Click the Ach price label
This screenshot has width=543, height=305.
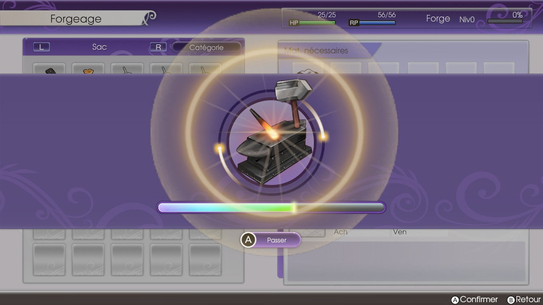click(x=341, y=232)
